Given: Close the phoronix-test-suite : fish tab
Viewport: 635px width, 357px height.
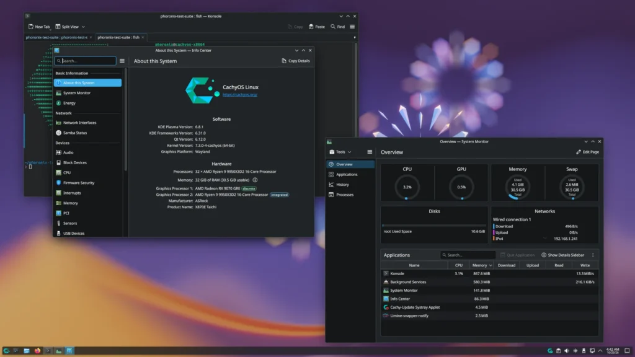Looking at the screenshot, I should pos(143,37).
